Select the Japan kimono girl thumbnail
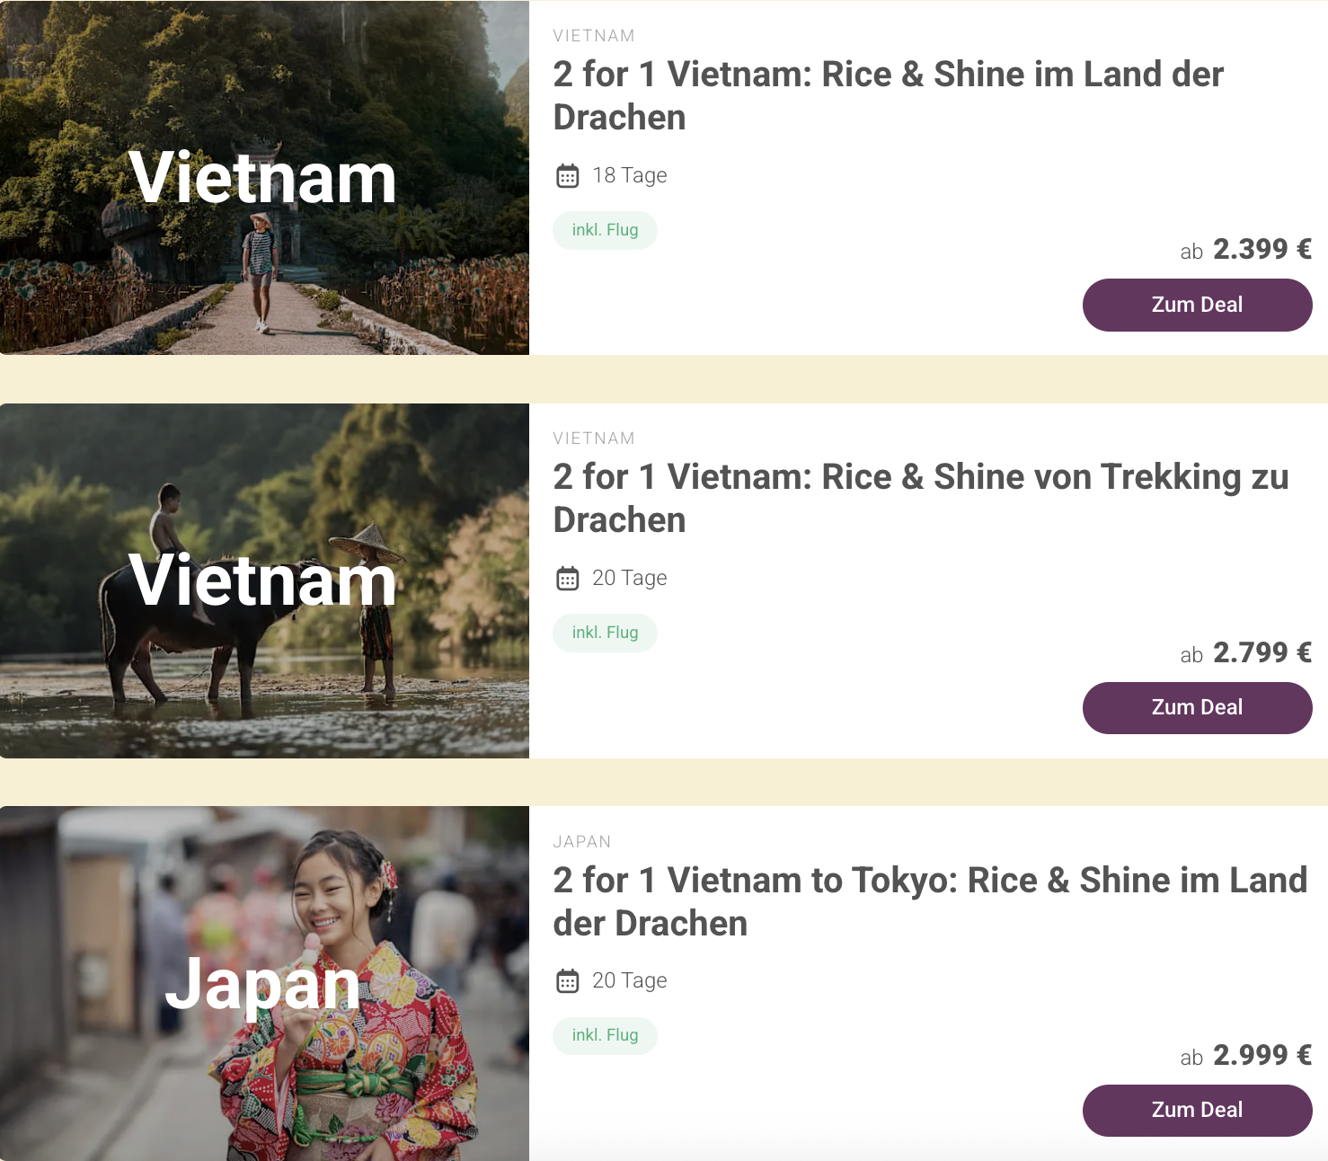The width and height of the screenshot is (1328, 1161). 264,983
